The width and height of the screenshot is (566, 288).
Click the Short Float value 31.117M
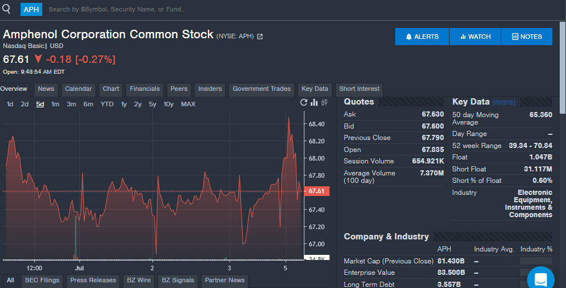click(538, 169)
